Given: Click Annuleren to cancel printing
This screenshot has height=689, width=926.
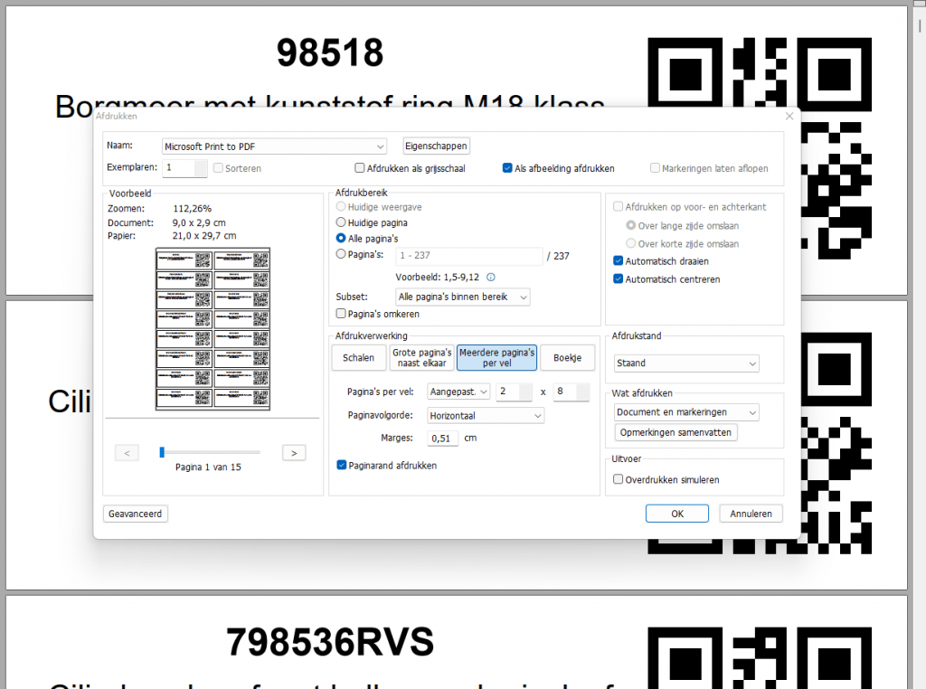Looking at the screenshot, I should (751, 514).
